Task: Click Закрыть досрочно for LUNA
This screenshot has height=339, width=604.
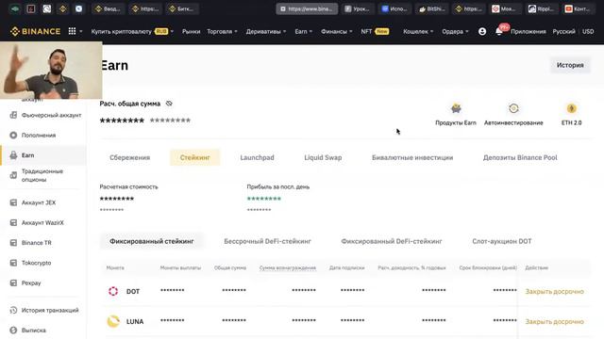Action: coord(554,321)
